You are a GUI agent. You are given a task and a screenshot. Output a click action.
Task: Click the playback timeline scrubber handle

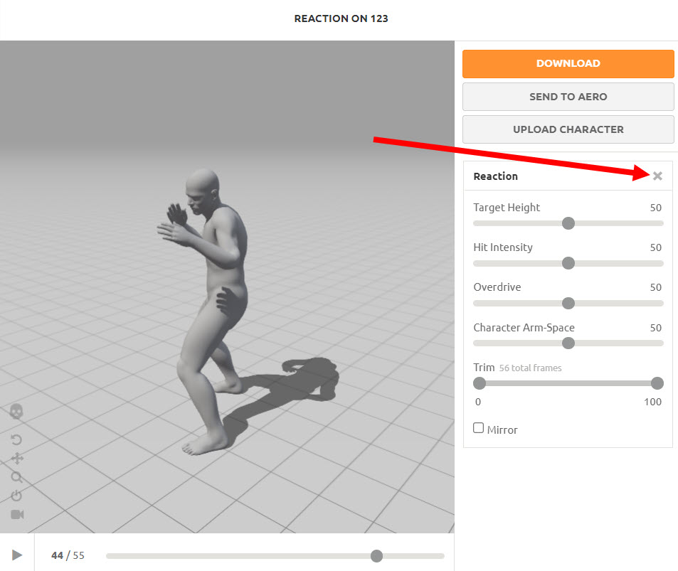[x=376, y=556]
